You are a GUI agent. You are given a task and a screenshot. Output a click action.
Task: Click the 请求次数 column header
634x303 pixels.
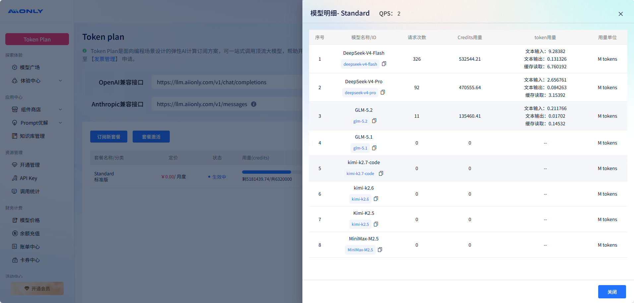click(417, 37)
